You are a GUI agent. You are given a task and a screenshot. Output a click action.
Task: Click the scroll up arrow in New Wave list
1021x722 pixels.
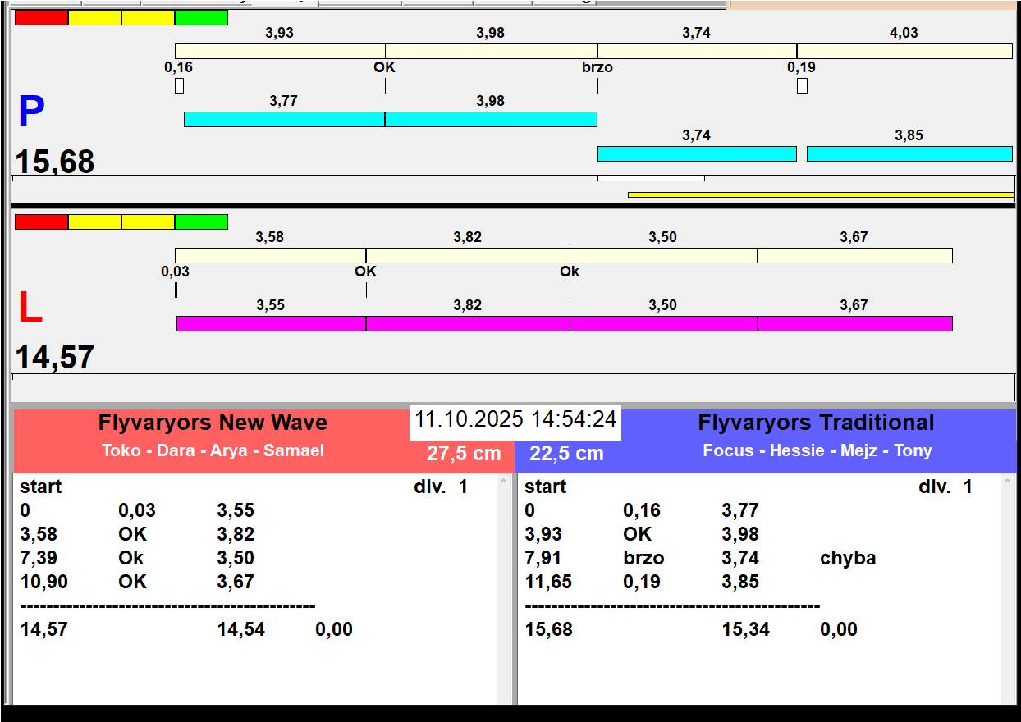tap(504, 482)
